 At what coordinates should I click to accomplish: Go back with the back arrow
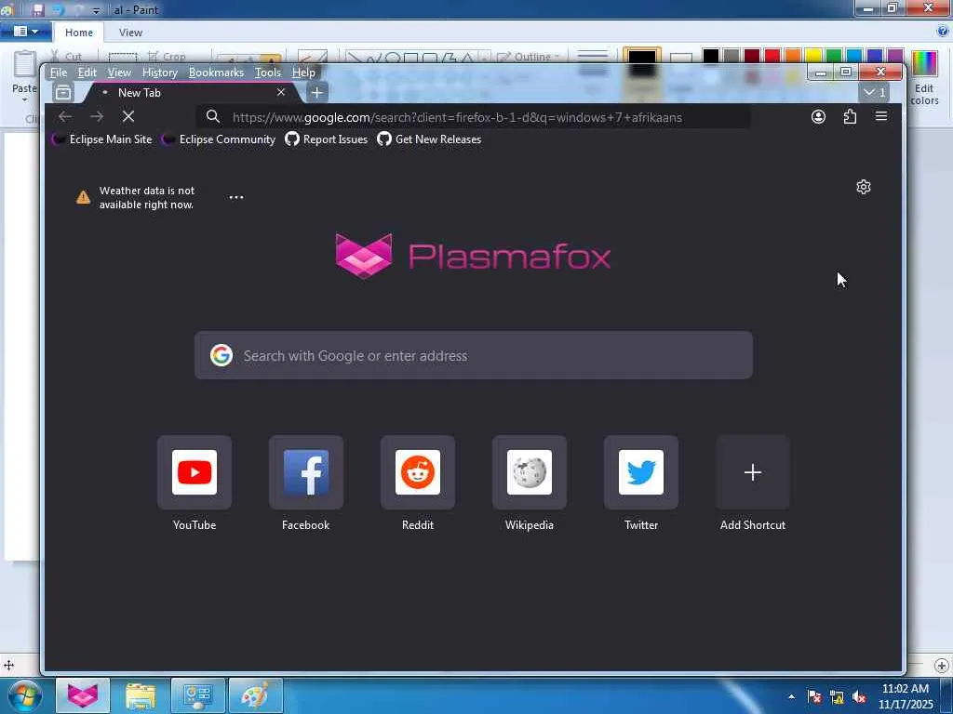(65, 116)
